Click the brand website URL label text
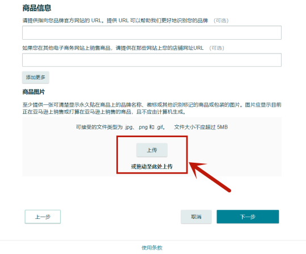 click(115, 20)
